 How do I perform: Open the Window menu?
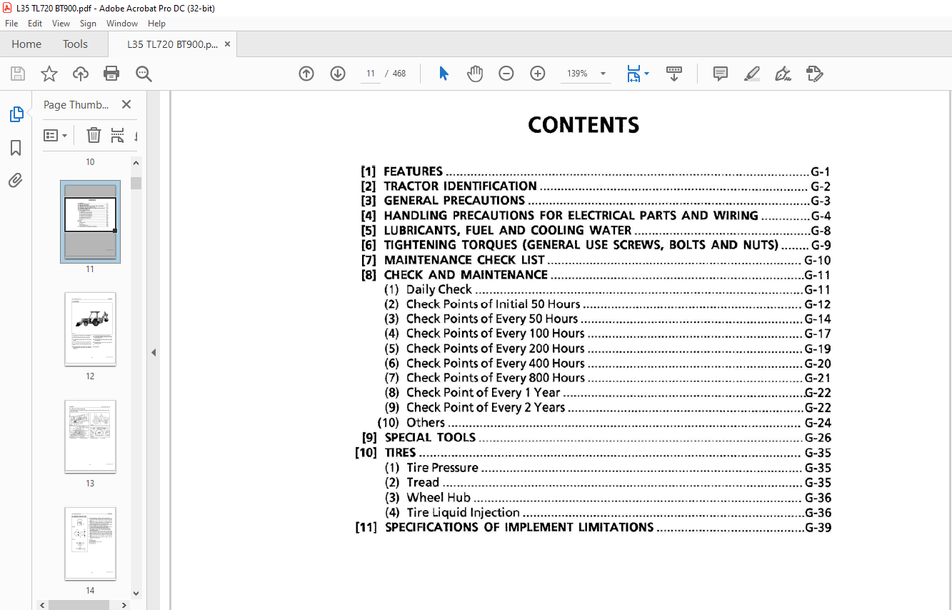coord(122,24)
